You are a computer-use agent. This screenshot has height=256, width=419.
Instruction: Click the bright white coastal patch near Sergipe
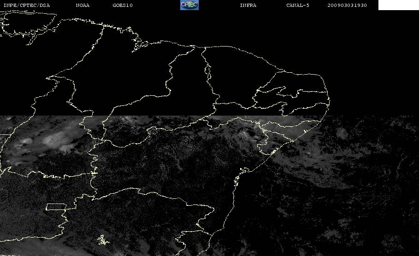point(273,152)
